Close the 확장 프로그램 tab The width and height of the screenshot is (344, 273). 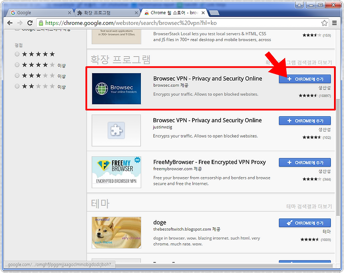pos(136,13)
